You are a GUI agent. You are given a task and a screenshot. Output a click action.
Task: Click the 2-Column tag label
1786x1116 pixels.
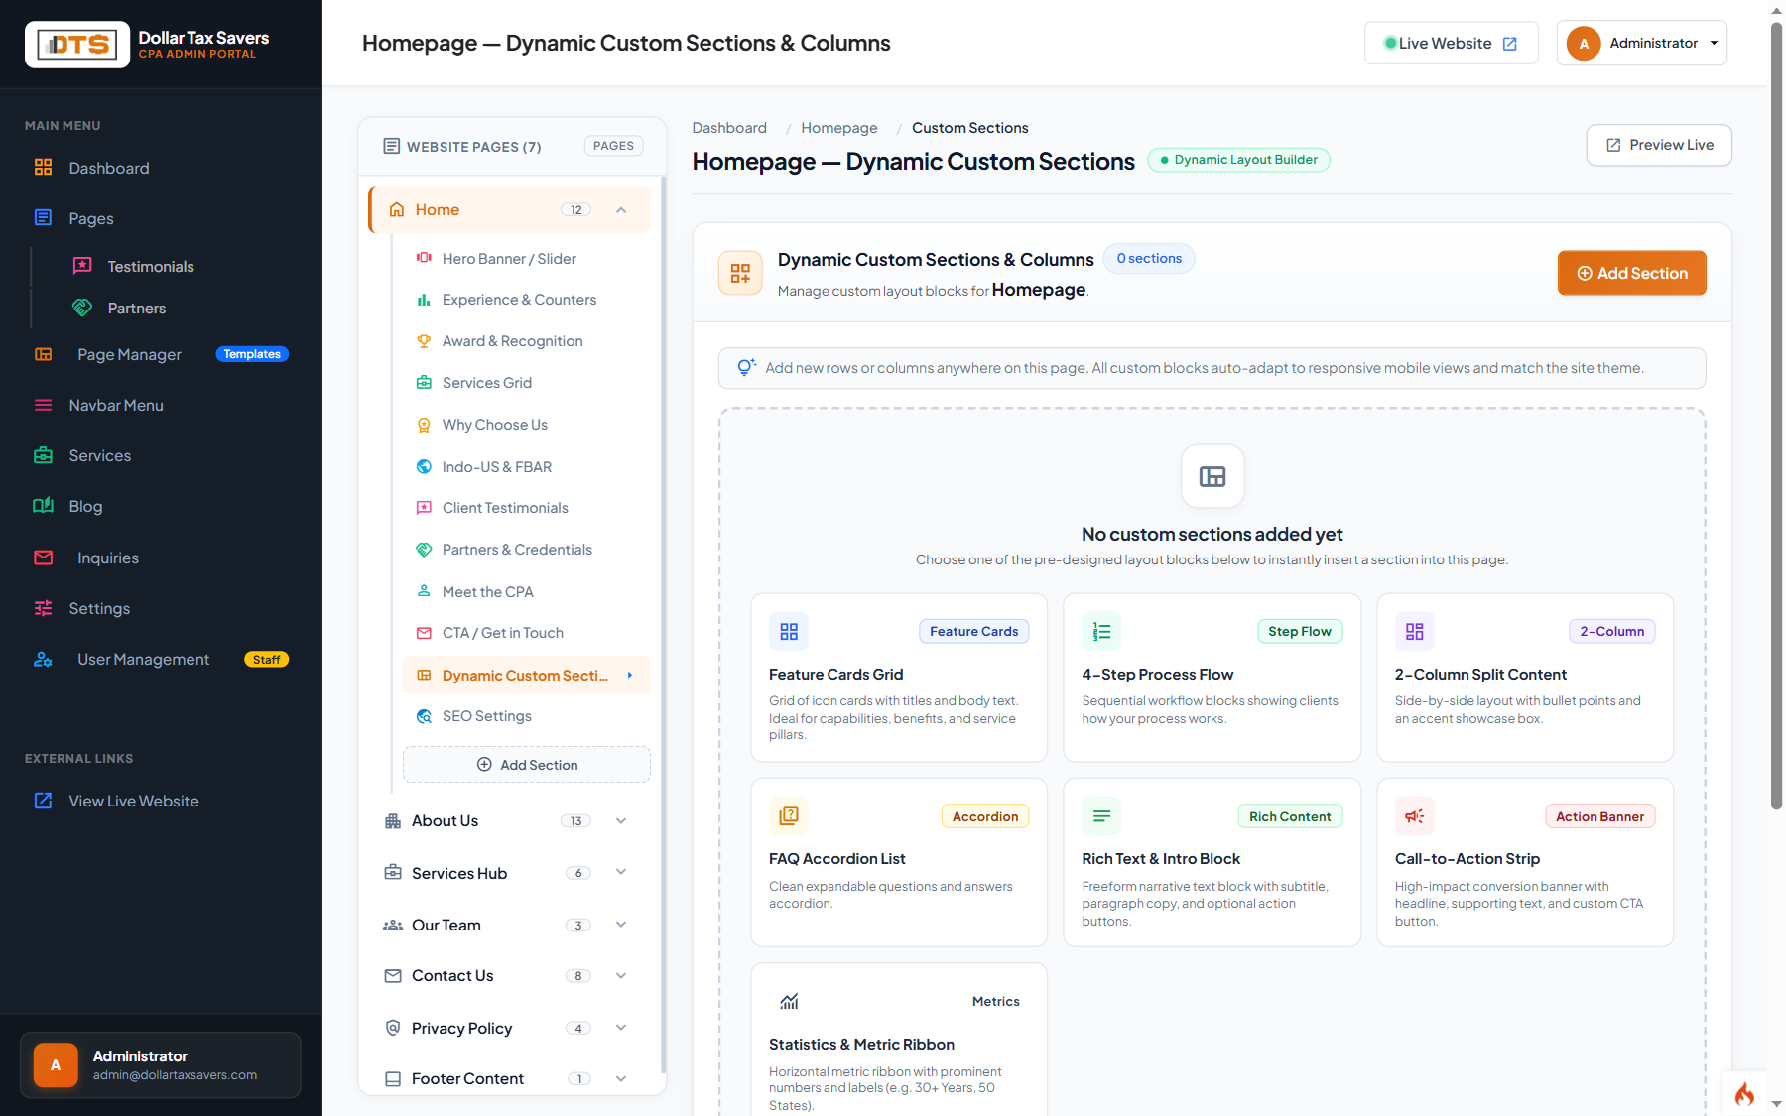coord(1611,632)
